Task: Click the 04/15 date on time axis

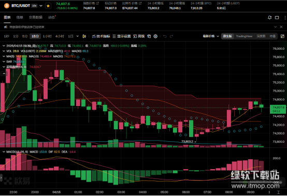Action: coord(56,192)
